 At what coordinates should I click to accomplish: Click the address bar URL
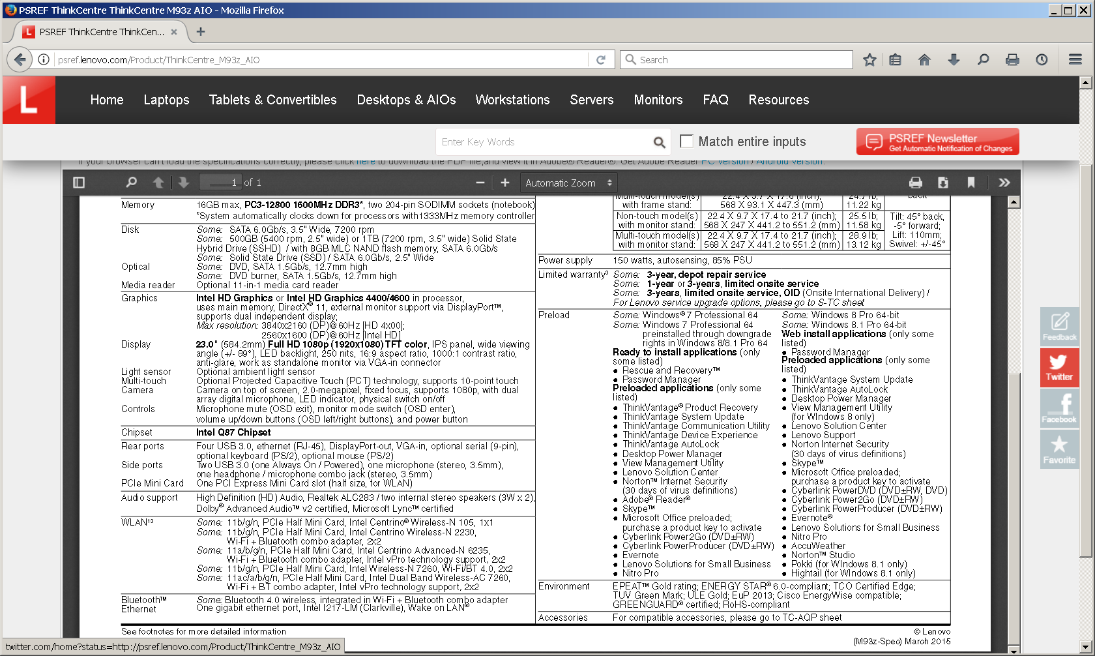tap(158, 60)
